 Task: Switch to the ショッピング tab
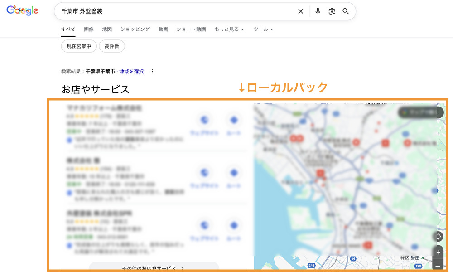click(135, 29)
